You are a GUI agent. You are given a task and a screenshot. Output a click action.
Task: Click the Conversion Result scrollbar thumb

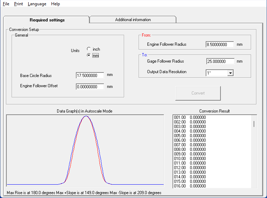pyautogui.click(x=254, y=124)
